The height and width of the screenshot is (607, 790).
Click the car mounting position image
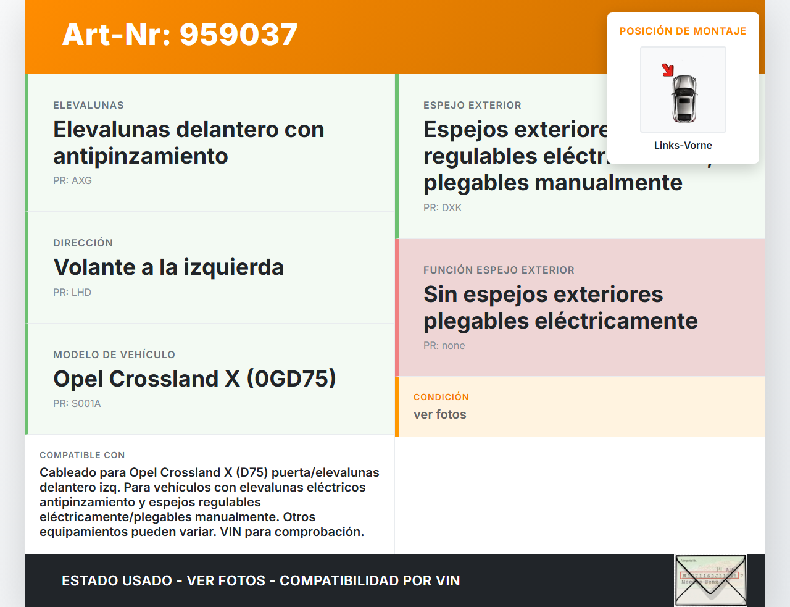click(x=683, y=90)
